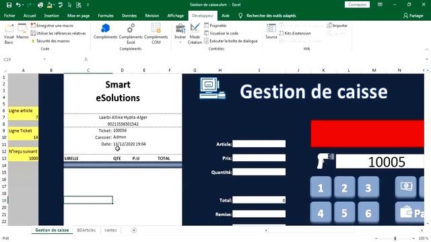Viewport: 431px width, 242px height.
Task: Click the red display panel
Action: 367,134
